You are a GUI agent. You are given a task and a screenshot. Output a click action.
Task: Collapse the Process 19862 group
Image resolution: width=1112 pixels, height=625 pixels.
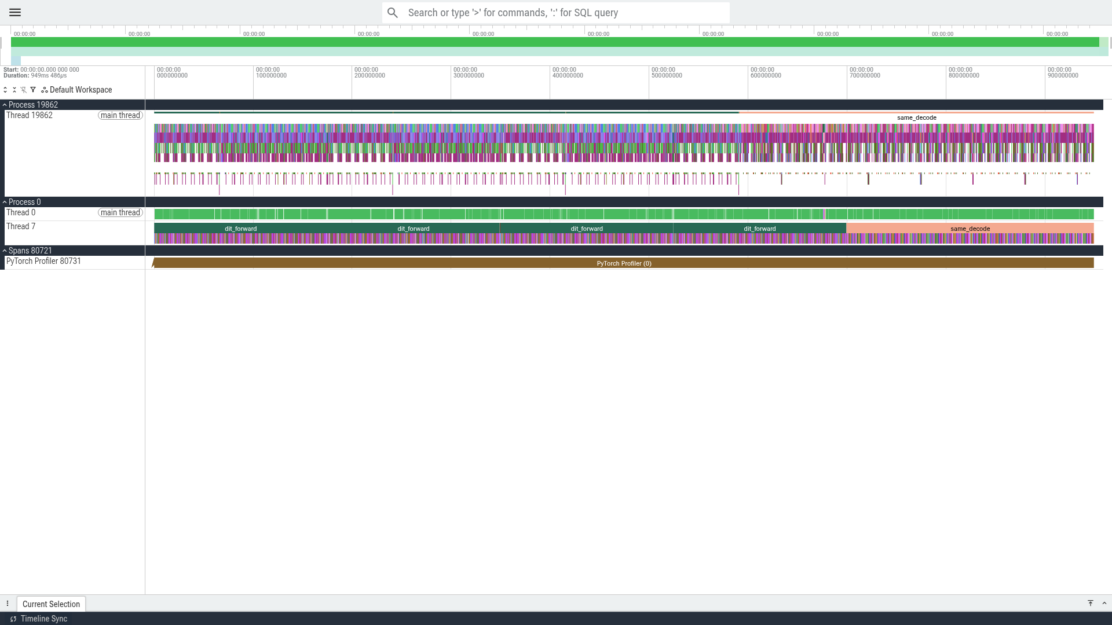coord(5,105)
